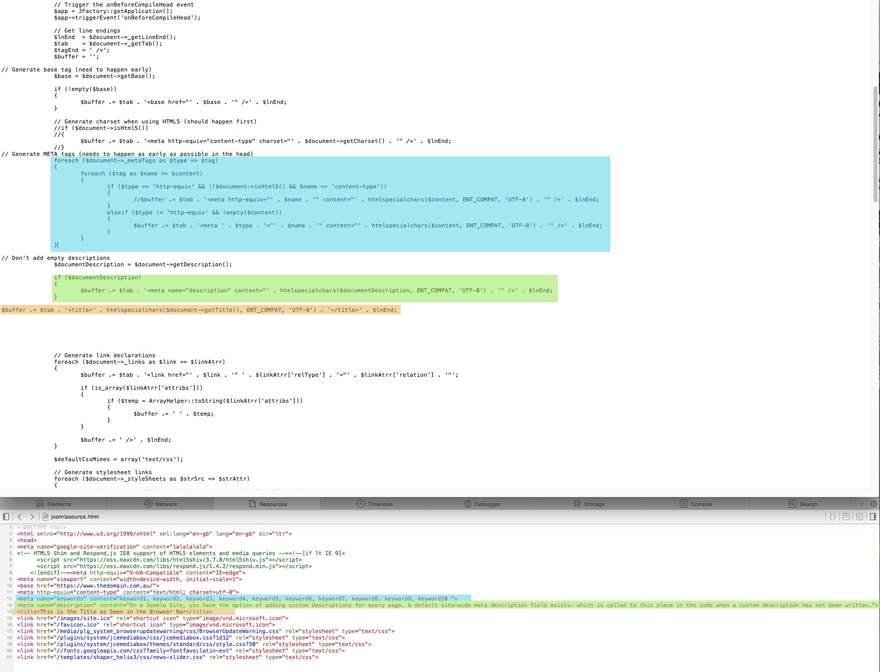
Task: Click '$app = JFactory::getApplication();' line
Action: coord(113,11)
